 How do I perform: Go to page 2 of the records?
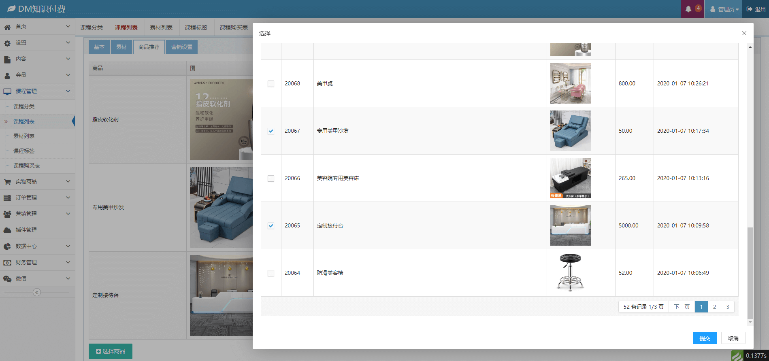[714, 307]
